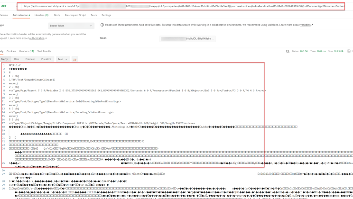Open the request Settings tab

[x=106, y=15]
